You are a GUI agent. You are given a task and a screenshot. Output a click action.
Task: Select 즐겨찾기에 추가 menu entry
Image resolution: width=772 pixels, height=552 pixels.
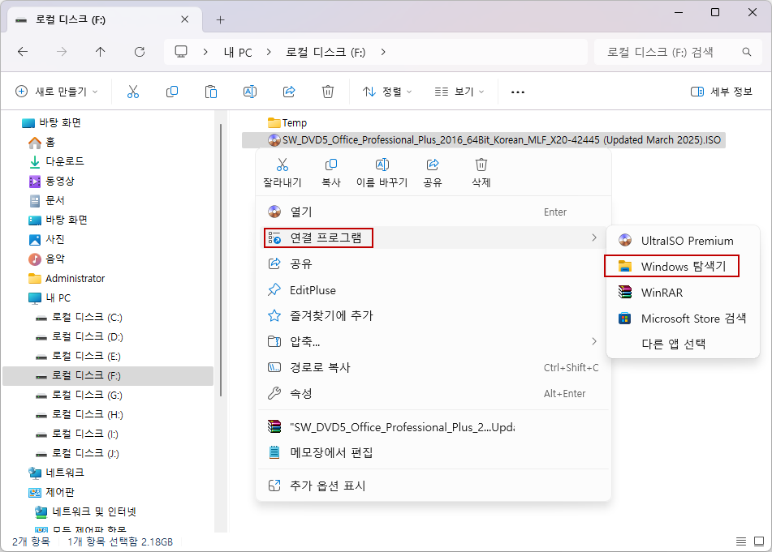pyautogui.click(x=433, y=315)
